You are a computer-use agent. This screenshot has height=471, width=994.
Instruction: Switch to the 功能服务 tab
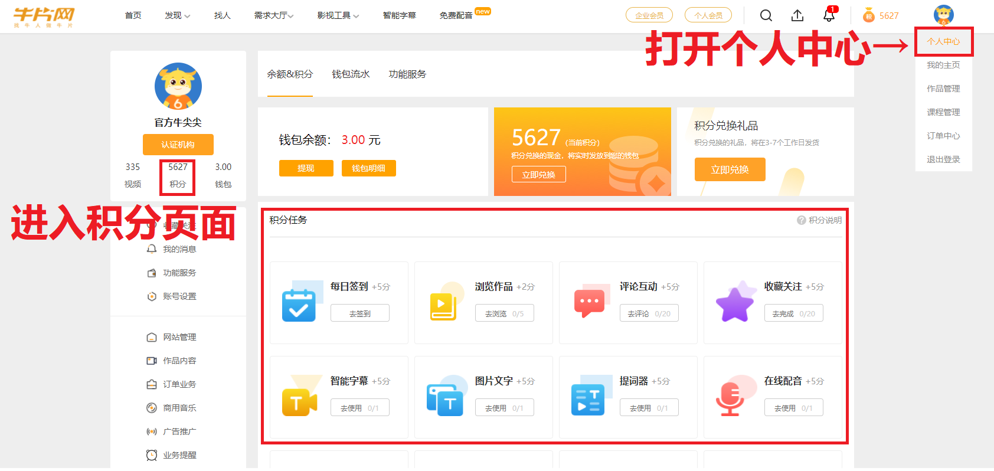407,74
